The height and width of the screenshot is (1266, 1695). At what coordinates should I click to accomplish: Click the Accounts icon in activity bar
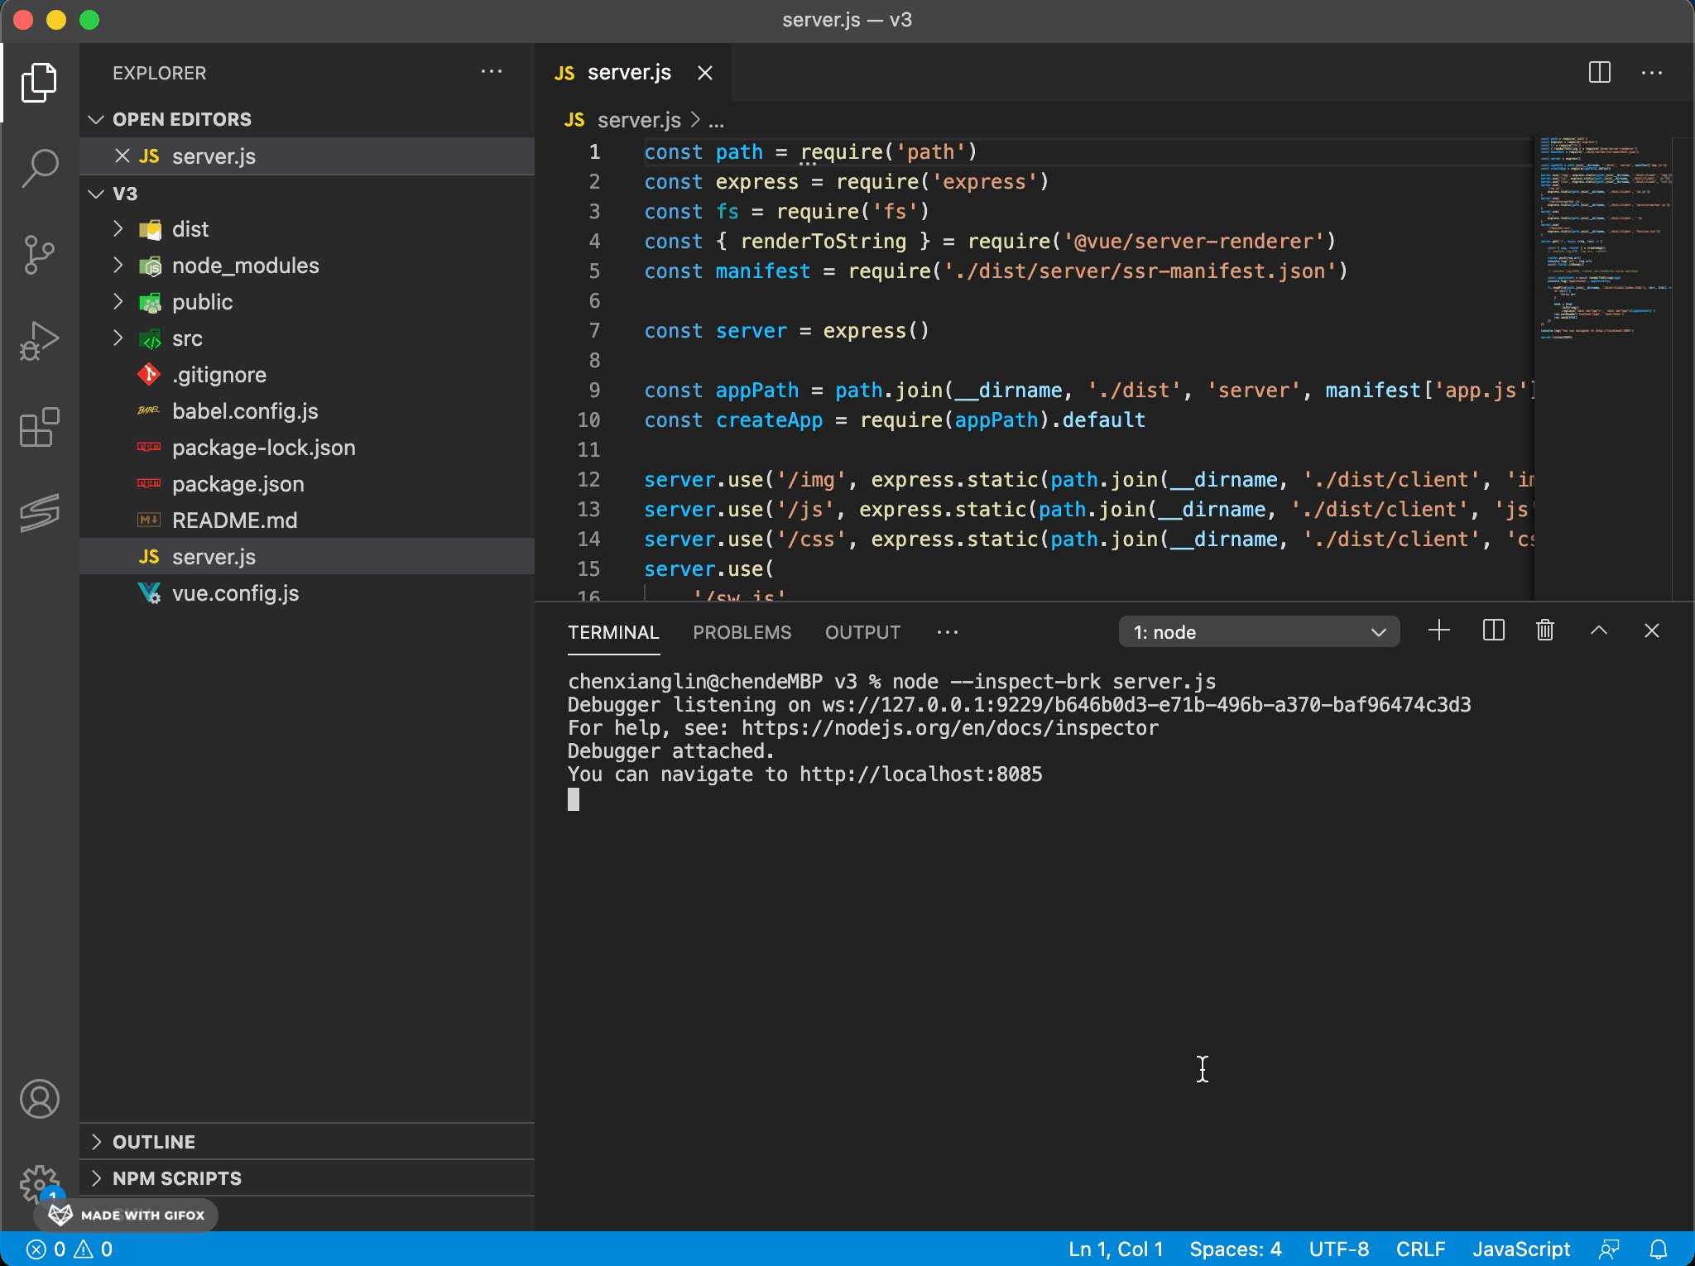[x=39, y=1099]
